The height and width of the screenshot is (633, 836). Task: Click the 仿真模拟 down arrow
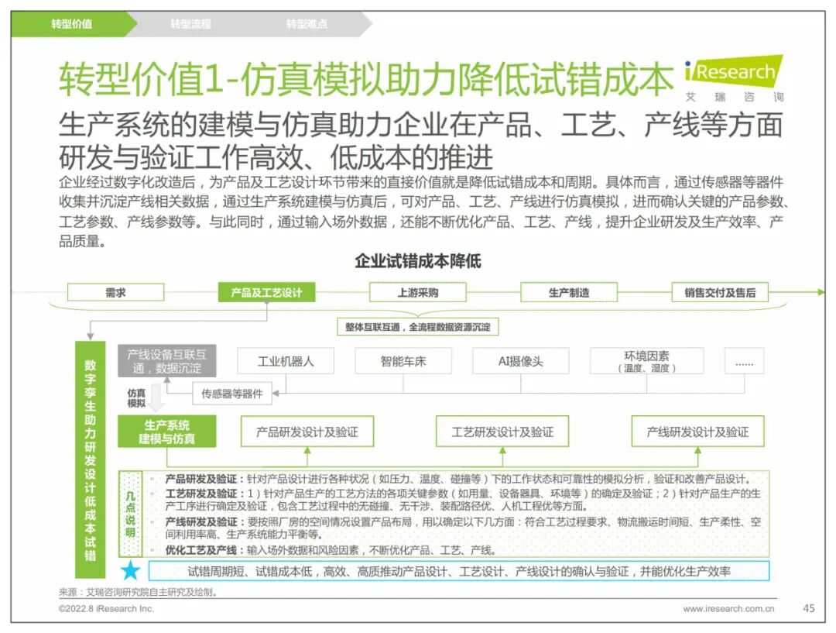click(156, 397)
